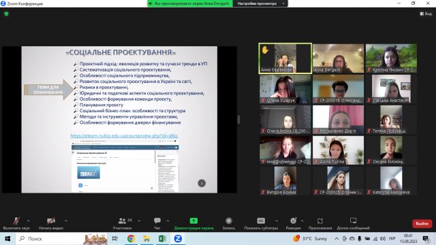Screen dimensions: 436x245
Task: Open volume control in system tray
Action: click(383, 239)
